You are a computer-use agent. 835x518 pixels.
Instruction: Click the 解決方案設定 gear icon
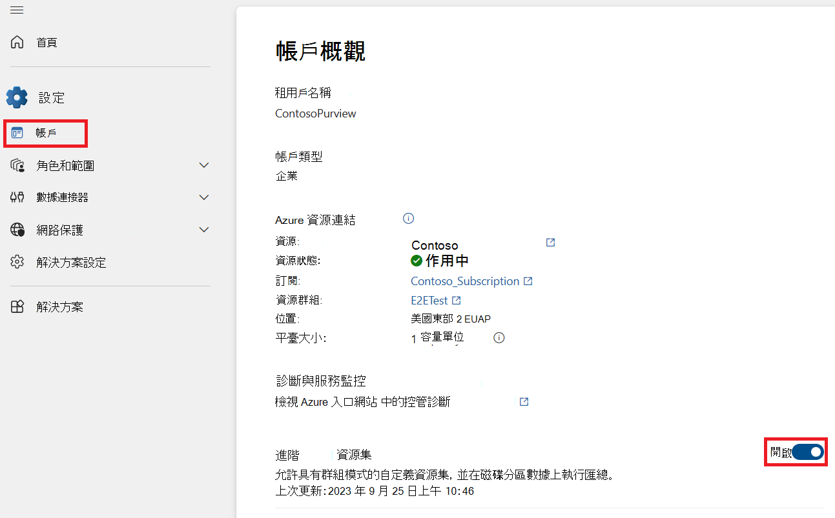click(x=17, y=262)
